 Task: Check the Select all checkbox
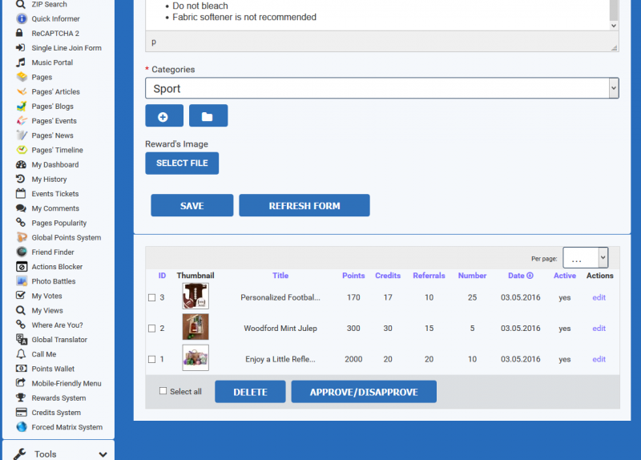click(x=163, y=391)
